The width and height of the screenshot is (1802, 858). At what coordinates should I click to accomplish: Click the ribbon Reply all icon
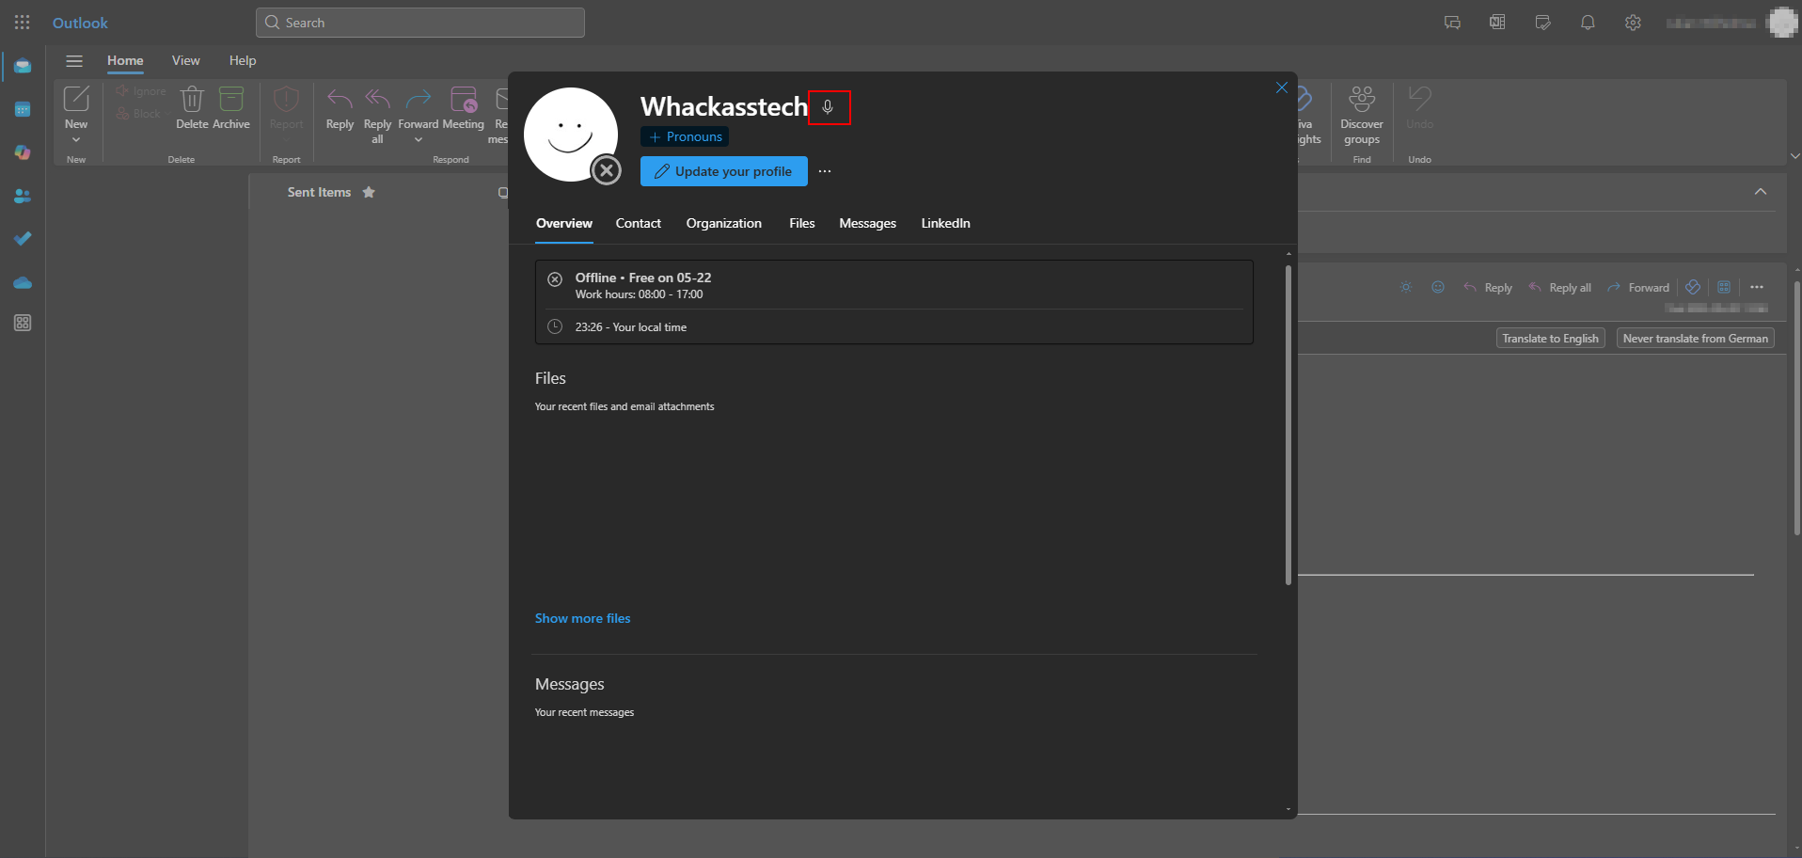point(377,99)
